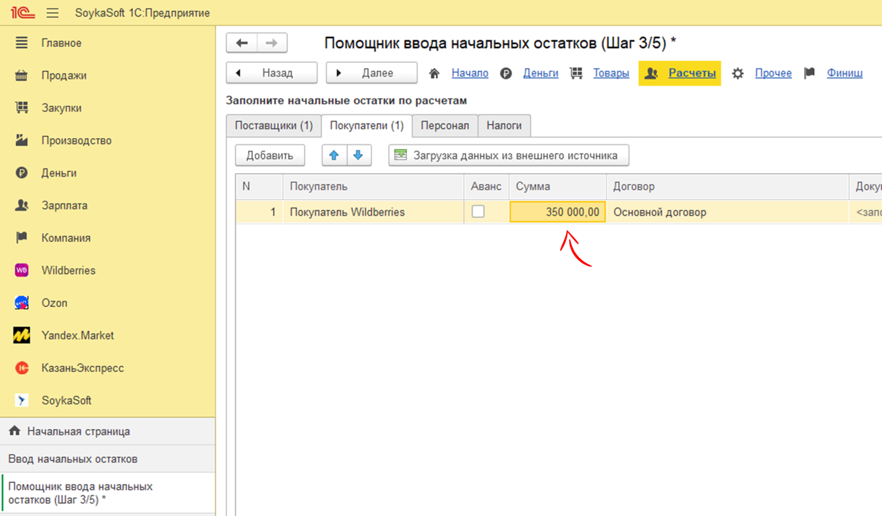Open the Производство section

[77, 141]
